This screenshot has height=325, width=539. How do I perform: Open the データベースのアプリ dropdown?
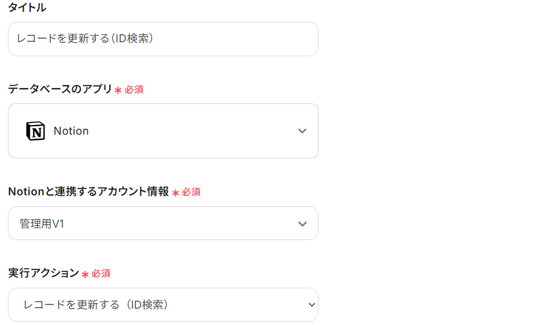(x=163, y=131)
